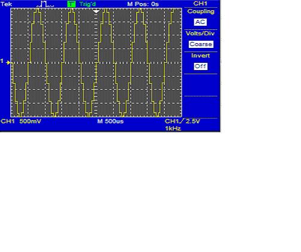The width and height of the screenshot is (301, 252).
Task: Select the CH1 menu title
Action: tap(200, 4)
